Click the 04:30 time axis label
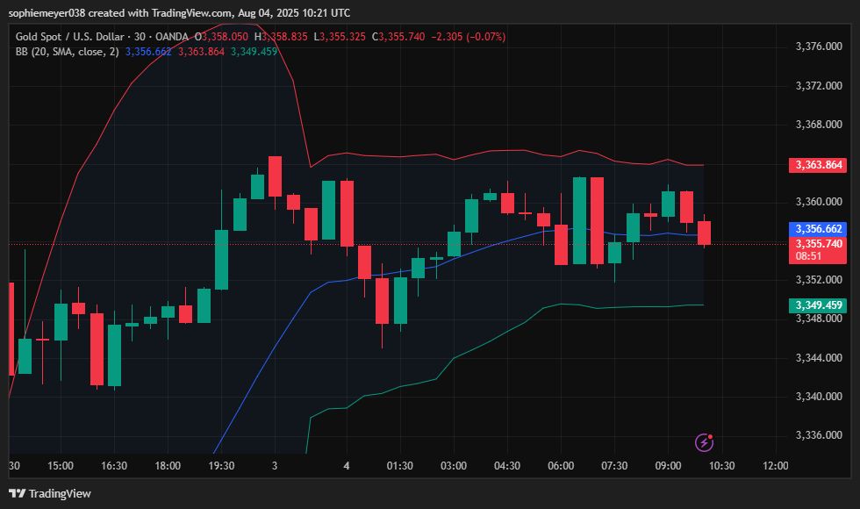860x509 pixels. (x=507, y=466)
